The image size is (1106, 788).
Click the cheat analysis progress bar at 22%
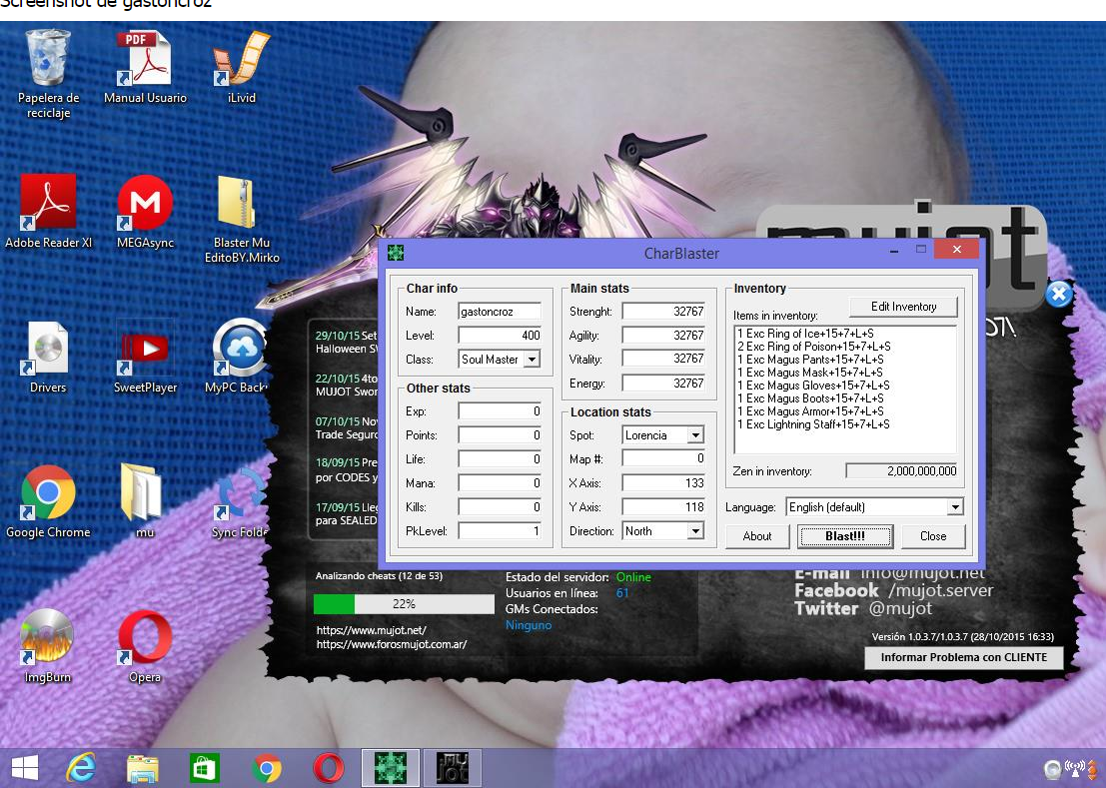(x=404, y=604)
